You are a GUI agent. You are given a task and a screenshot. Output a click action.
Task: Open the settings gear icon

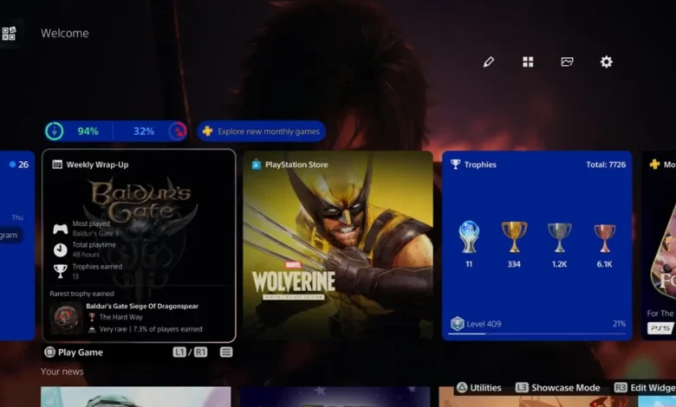point(606,62)
